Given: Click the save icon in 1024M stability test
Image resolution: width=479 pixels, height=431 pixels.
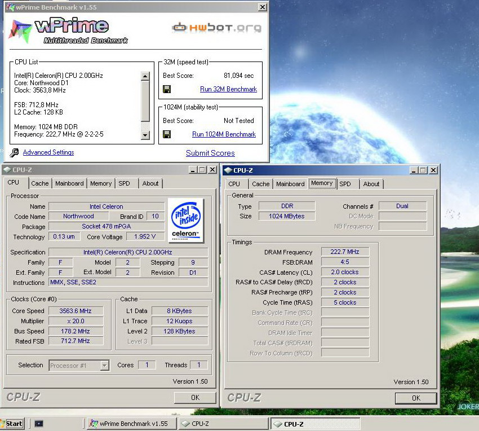Looking at the screenshot, I should (167, 134).
